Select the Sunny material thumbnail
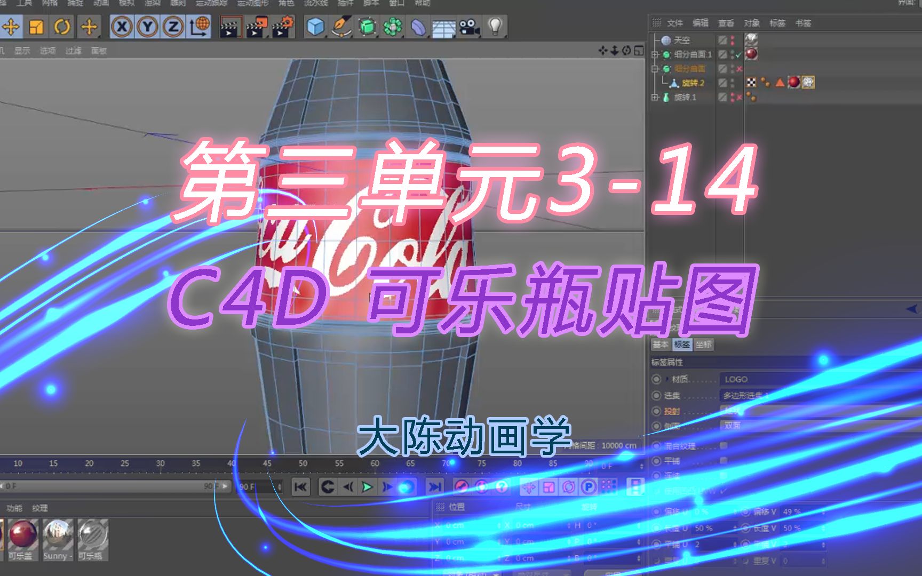The image size is (922, 576). (58, 539)
